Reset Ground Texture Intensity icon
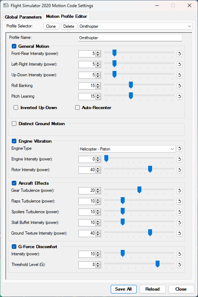The image size is (198, 297). (179, 233)
